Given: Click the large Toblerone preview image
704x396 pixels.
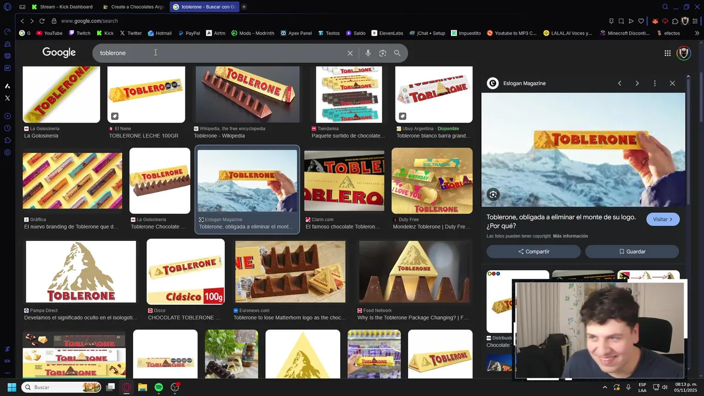Looking at the screenshot, I should (x=583, y=150).
